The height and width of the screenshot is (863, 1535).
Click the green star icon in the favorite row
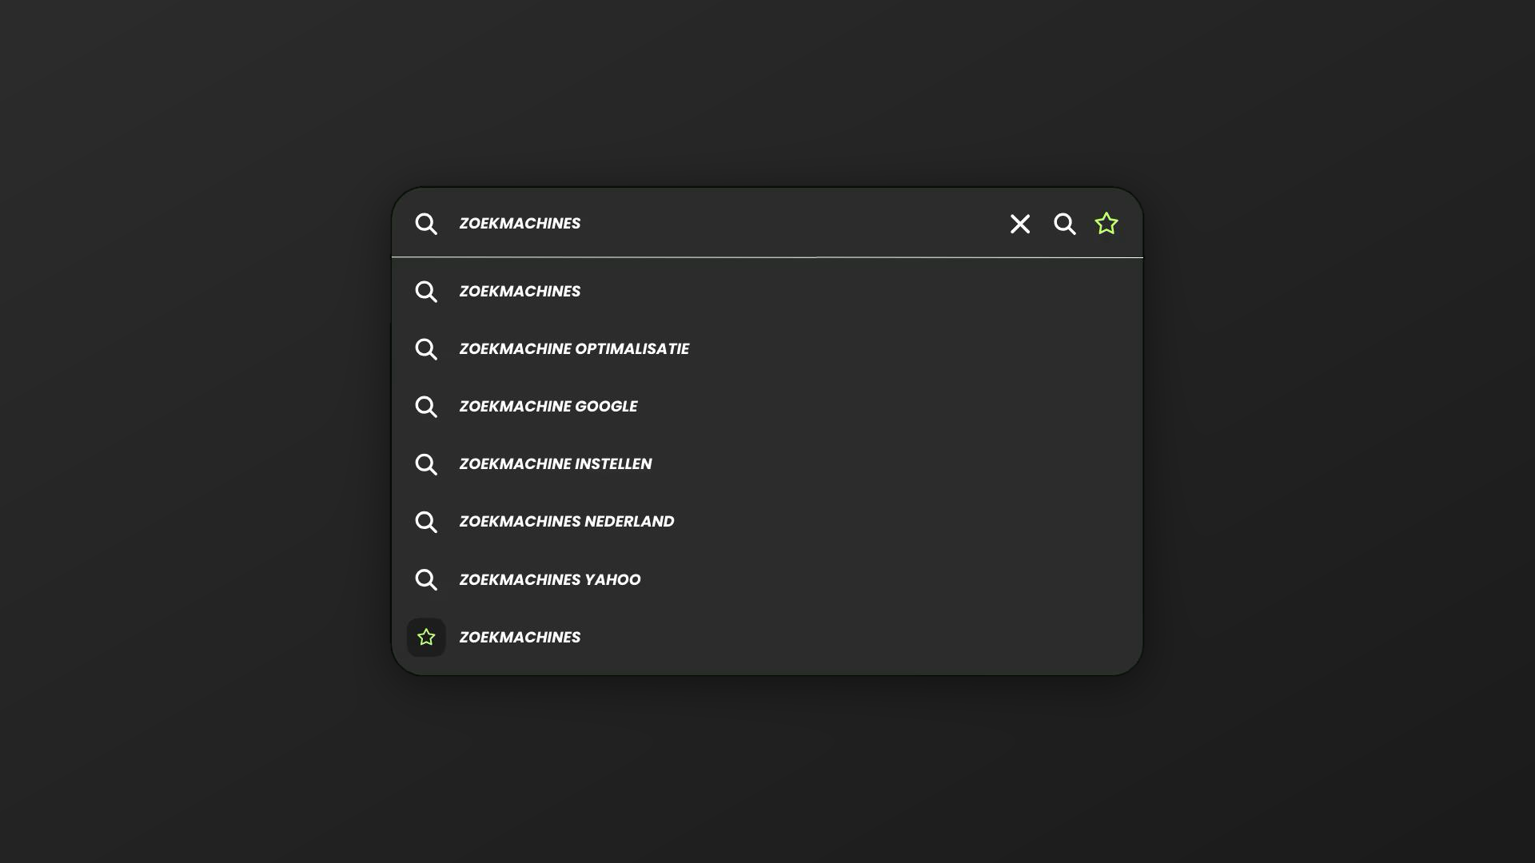[426, 637]
